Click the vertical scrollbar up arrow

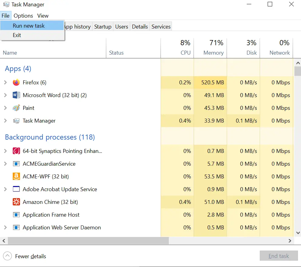pyautogui.click(x=298, y=63)
